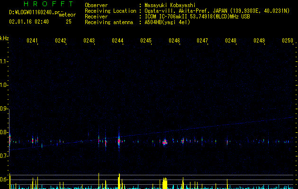Click the strong meteor echo at 0244
The image size is (298, 189).
(119, 141)
